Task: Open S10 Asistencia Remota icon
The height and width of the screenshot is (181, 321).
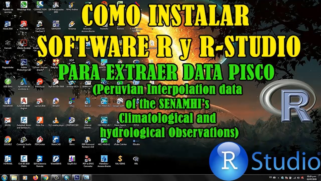Action: pos(40,162)
